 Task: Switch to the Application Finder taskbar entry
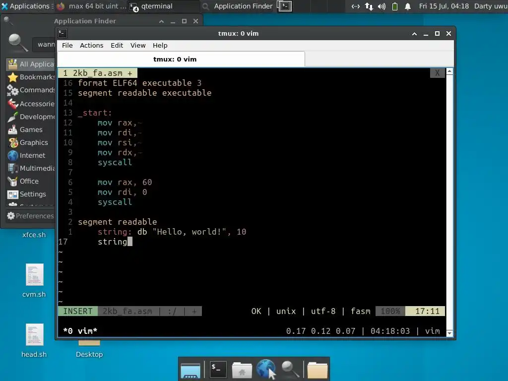pos(238,6)
